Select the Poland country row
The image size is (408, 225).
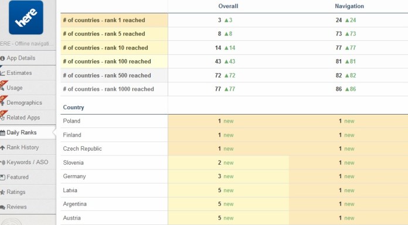tap(234, 121)
